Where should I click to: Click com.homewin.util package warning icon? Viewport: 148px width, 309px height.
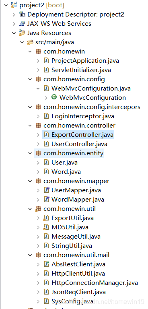(x=38, y=209)
